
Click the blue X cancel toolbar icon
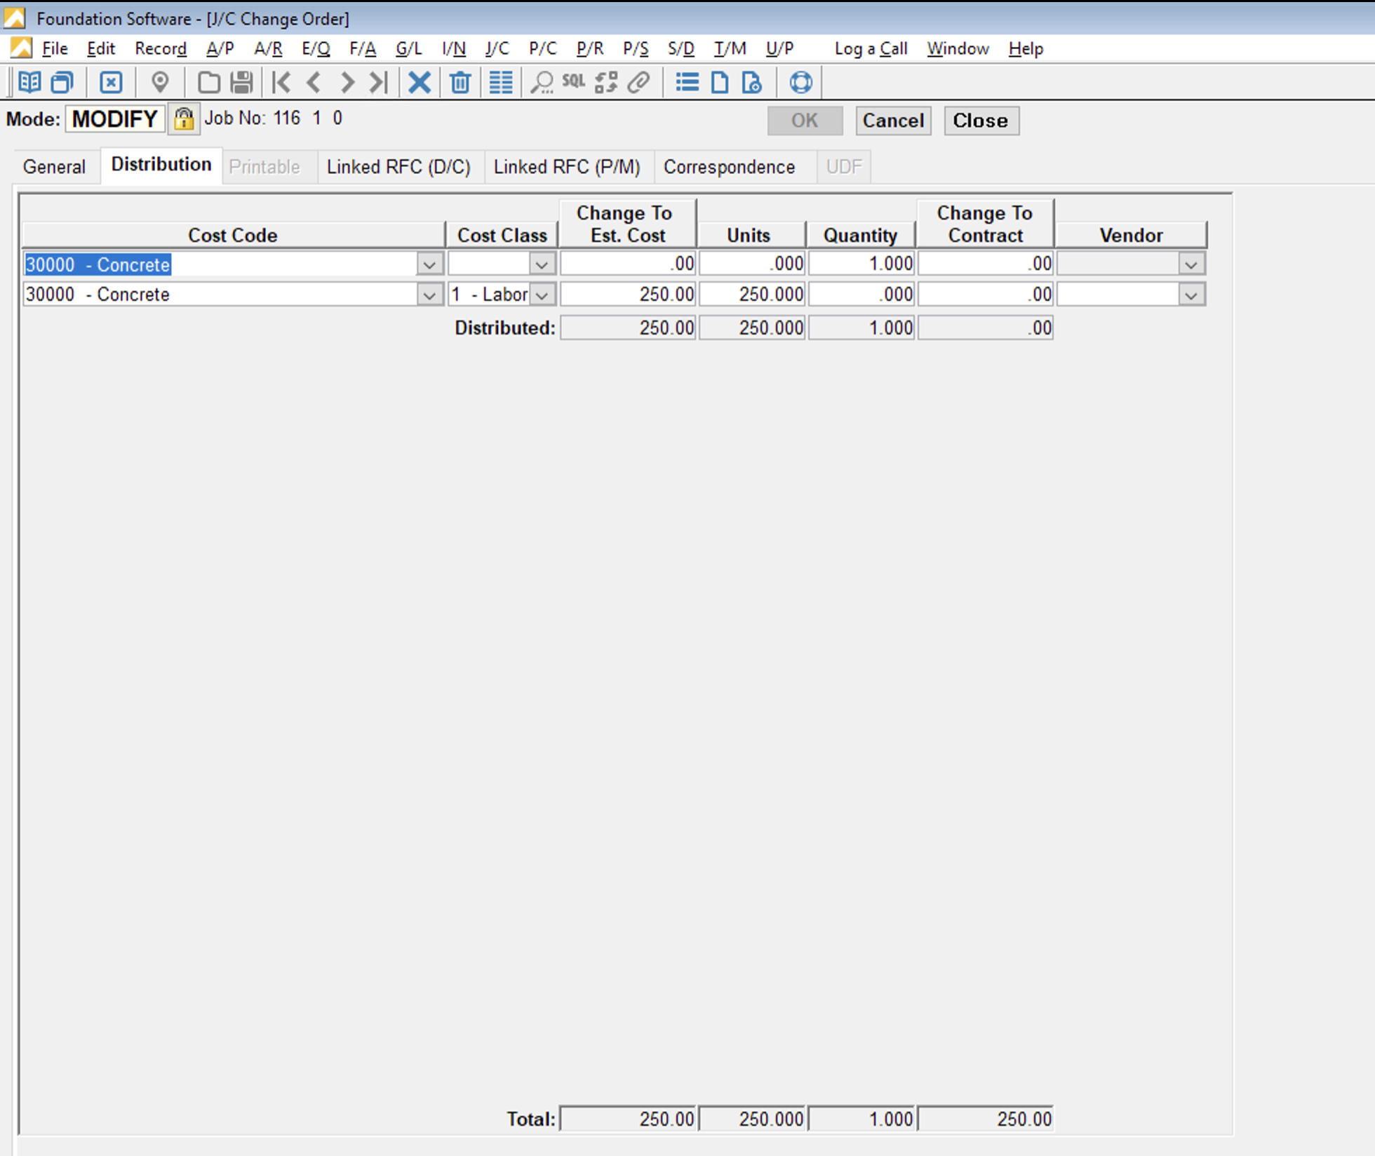[420, 82]
